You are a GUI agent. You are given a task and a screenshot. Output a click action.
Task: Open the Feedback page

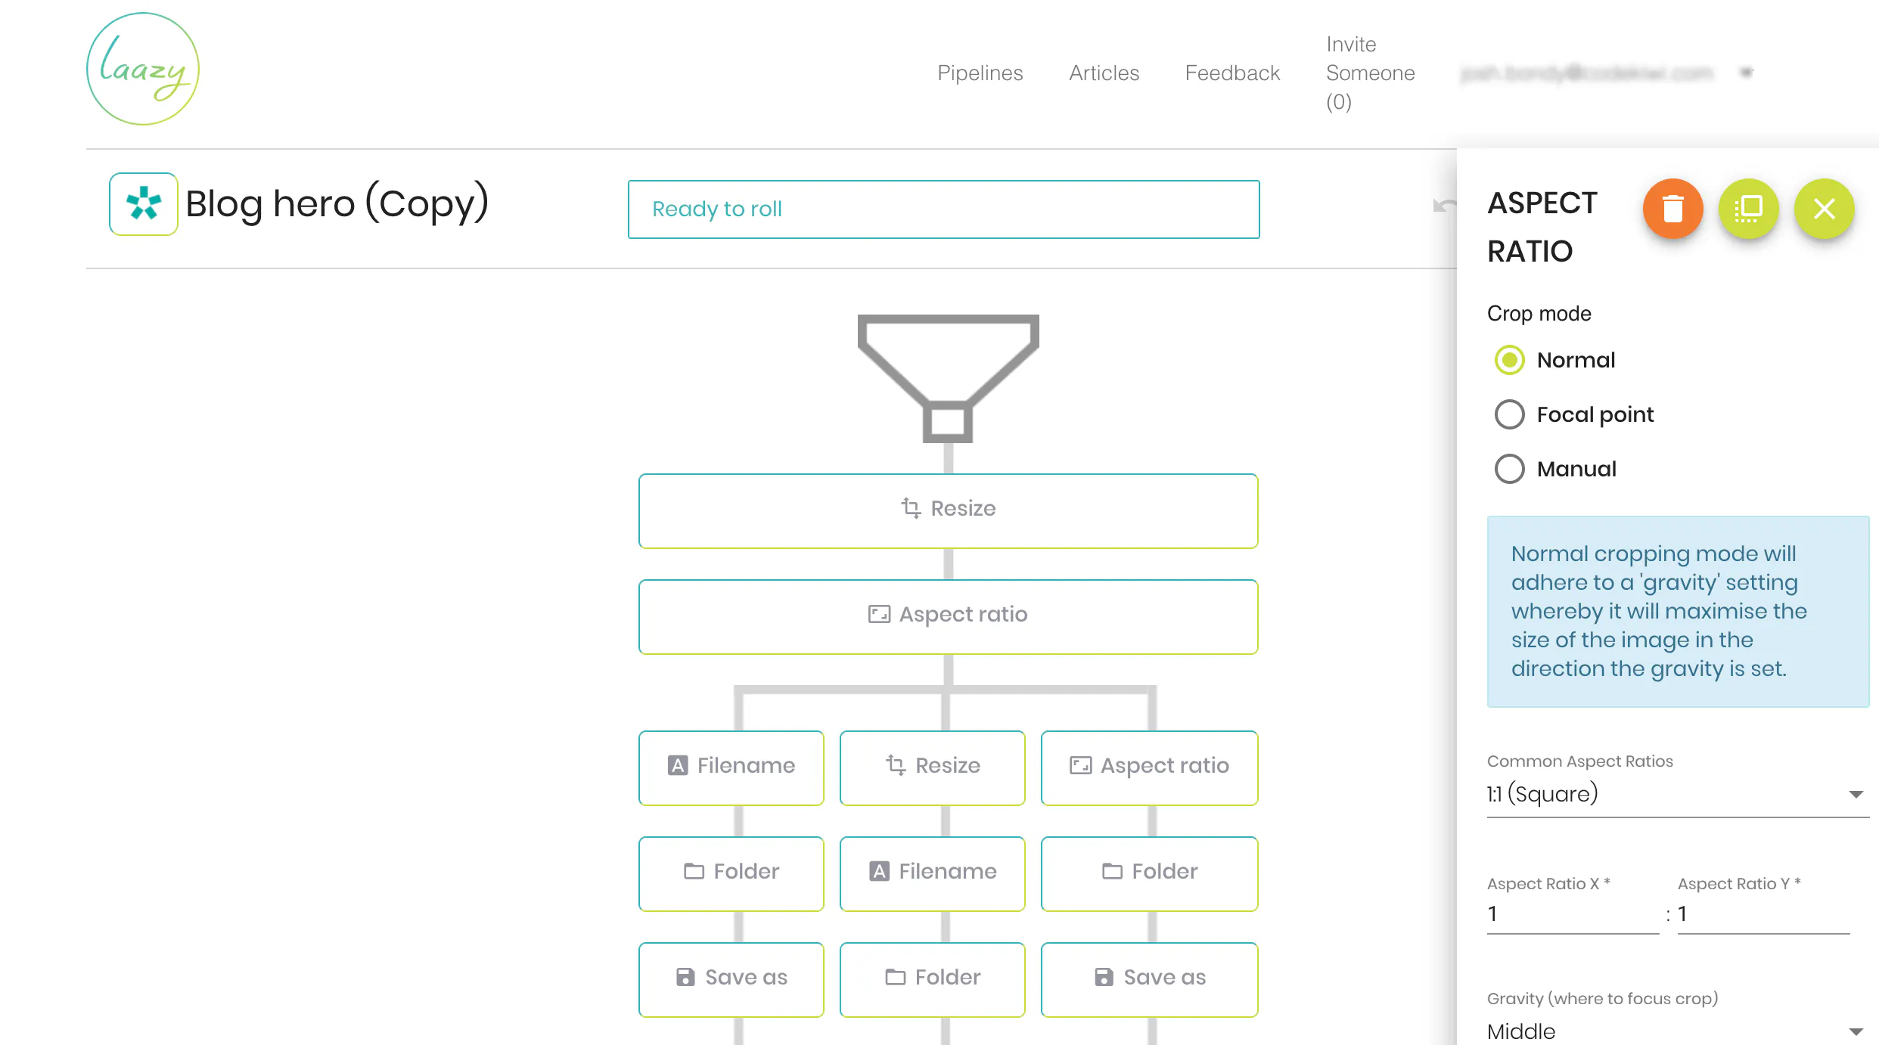pyautogui.click(x=1232, y=73)
